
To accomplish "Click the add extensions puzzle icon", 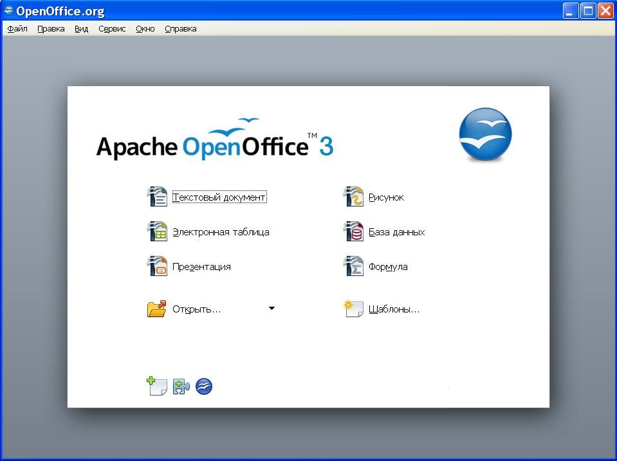I will [x=181, y=386].
